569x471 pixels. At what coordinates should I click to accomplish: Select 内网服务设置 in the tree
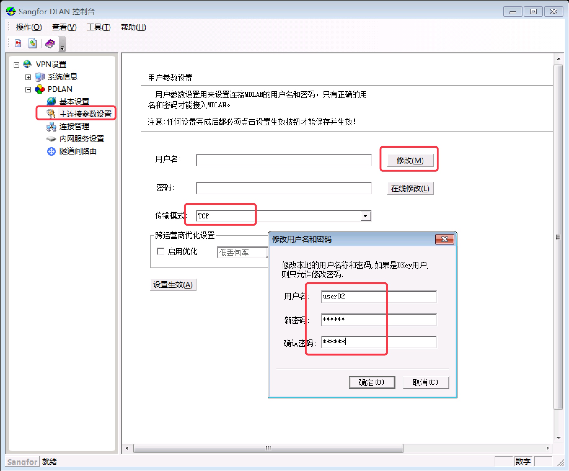pos(82,139)
